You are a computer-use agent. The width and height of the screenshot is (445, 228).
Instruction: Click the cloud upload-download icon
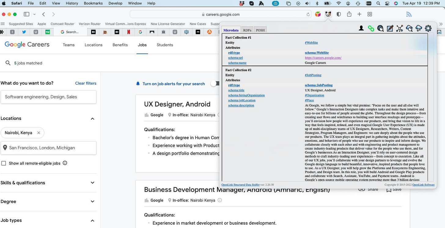coord(419,28)
